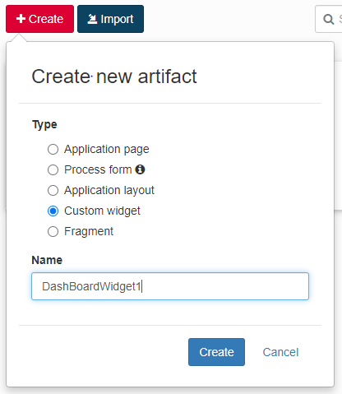Click the "Fragment" label text
This screenshot has height=394, width=342.
tap(89, 231)
